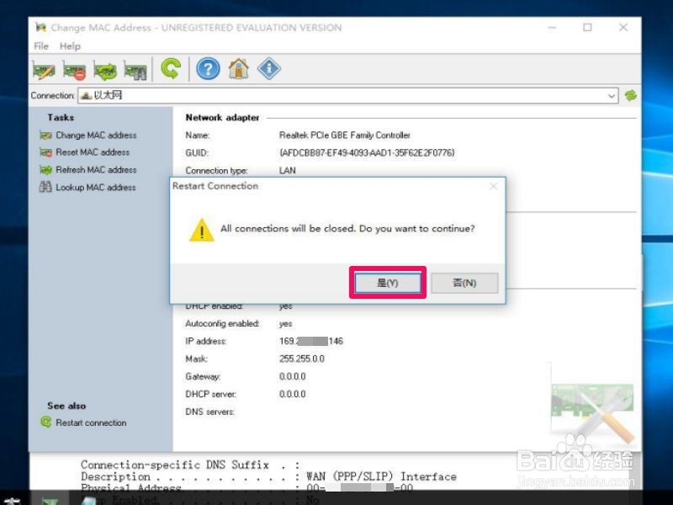Click the icon beside Refresh MAC address task
Image resolution: width=673 pixels, height=505 pixels.
click(45, 170)
